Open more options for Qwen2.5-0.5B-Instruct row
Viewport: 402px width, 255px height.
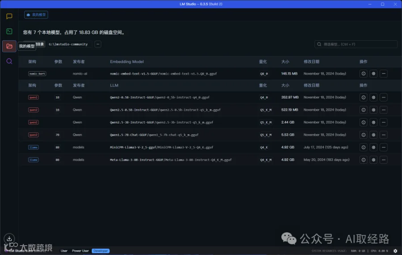(x=384, y=110)
